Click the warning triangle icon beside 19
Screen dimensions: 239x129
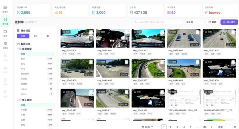[56, 12]
